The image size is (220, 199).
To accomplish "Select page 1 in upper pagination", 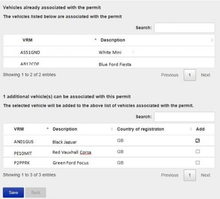I will (190, 75).
